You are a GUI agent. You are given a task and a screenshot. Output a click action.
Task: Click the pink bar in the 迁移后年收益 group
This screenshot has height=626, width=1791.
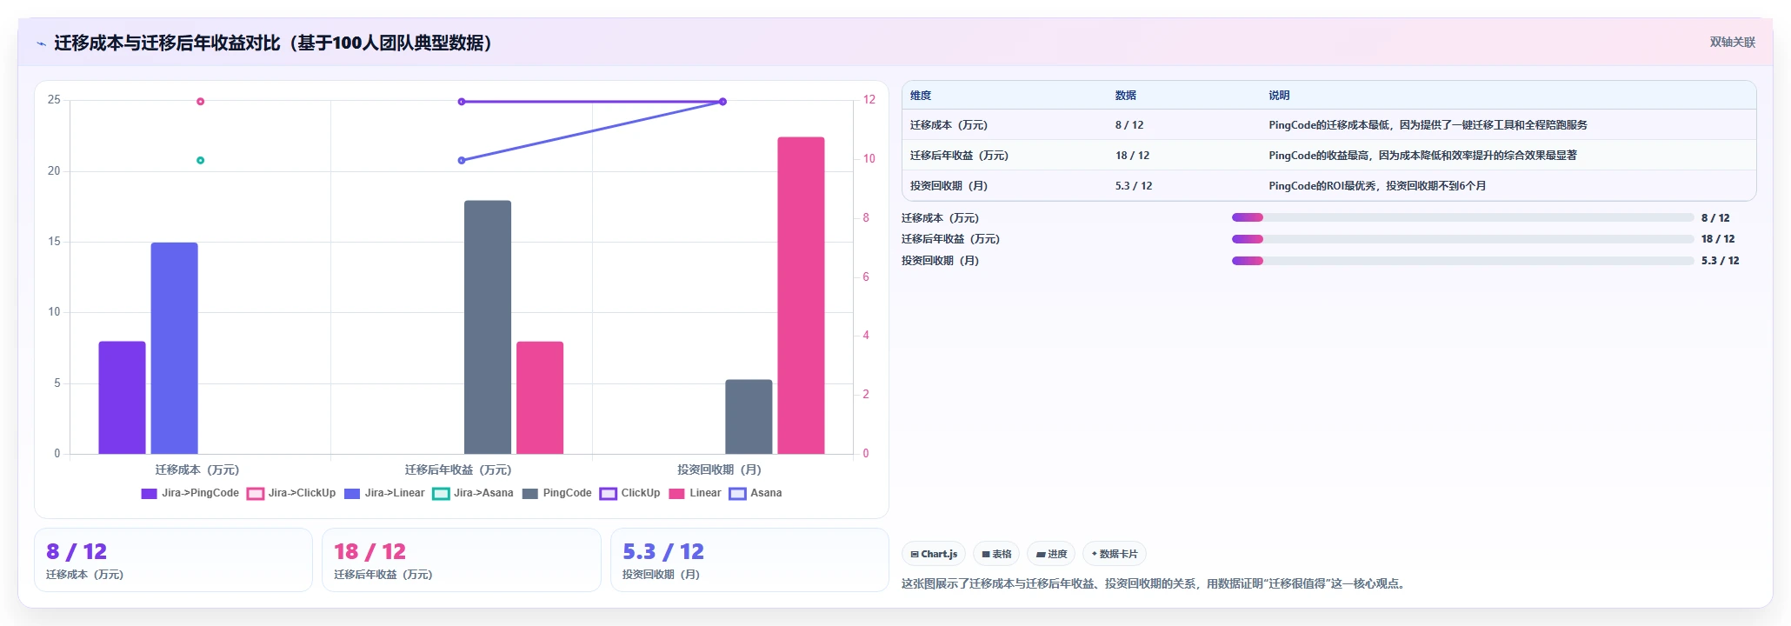(x=540, y=397)
